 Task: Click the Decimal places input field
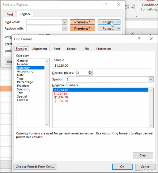(82, 73)
